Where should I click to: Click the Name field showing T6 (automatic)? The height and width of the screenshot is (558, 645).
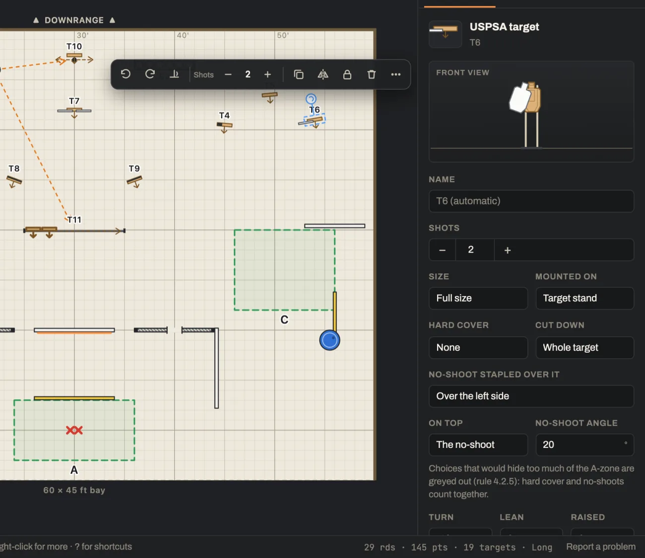pyautogui.click(x=531, y=201)
